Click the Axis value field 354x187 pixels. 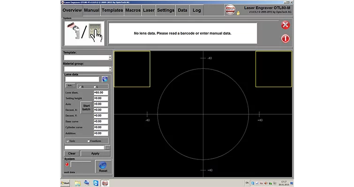(x=101, y=104)
